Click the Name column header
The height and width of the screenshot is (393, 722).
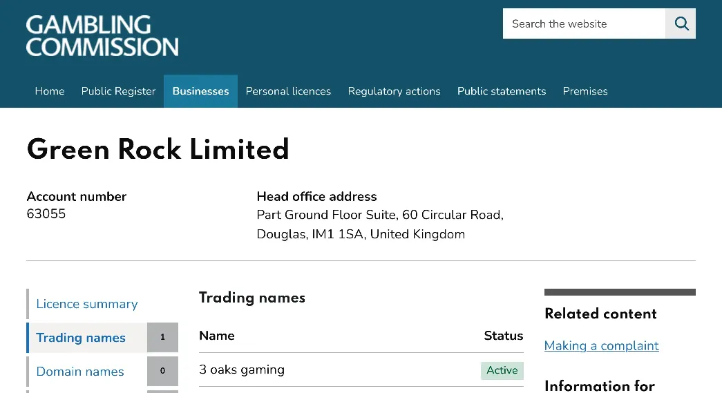[217, 336]
